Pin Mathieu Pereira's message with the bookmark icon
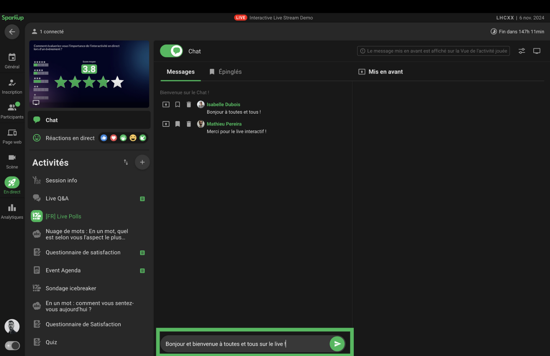 pos(177,124)
